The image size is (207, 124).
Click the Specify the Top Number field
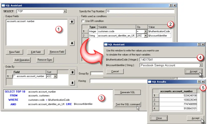tap(140, 11)
